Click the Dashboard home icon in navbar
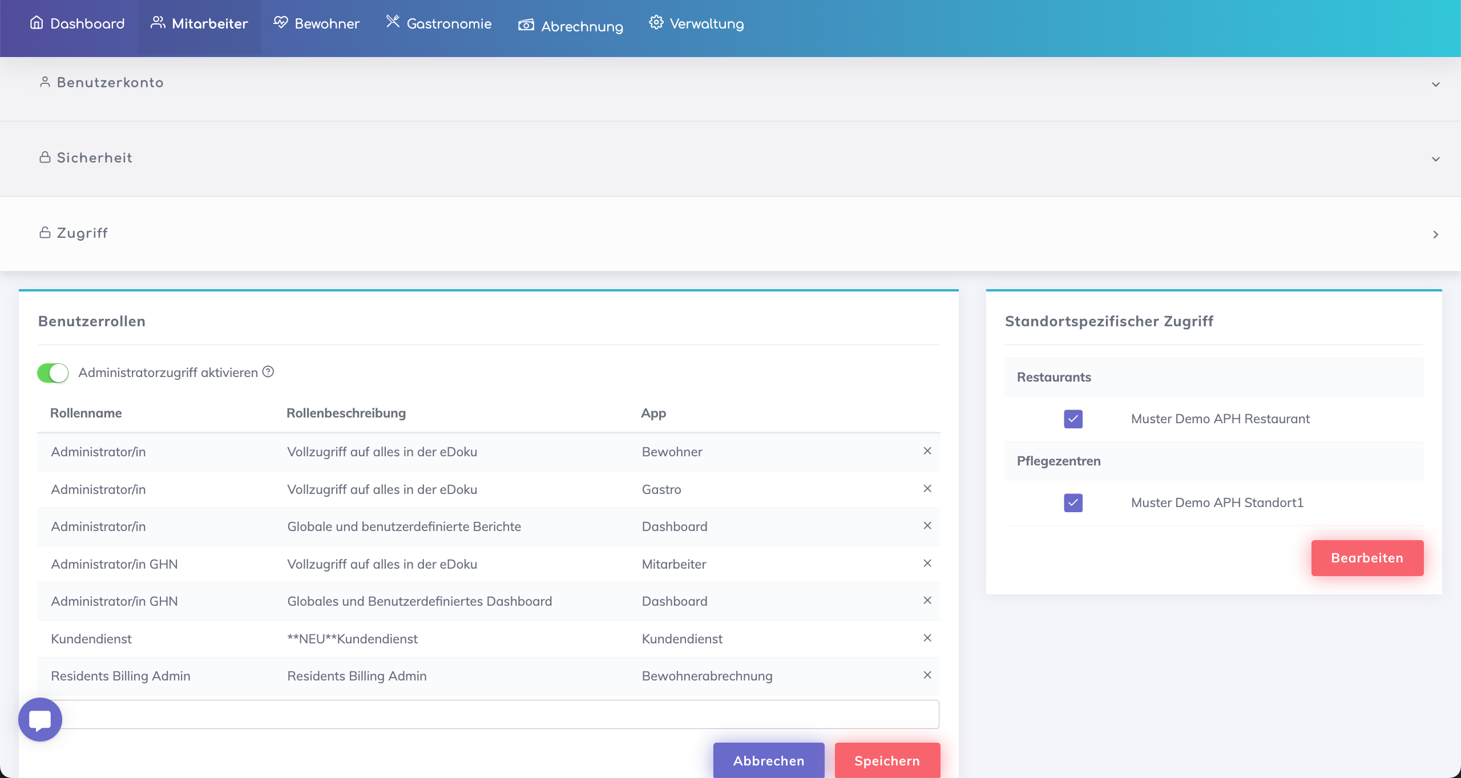The height and width of the screenshot is (778, 1461). point(37,23)
